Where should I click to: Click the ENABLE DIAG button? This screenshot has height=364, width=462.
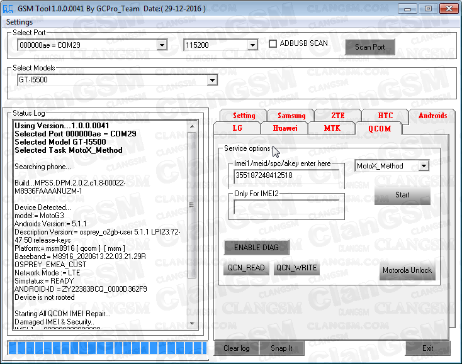(256, 248)
